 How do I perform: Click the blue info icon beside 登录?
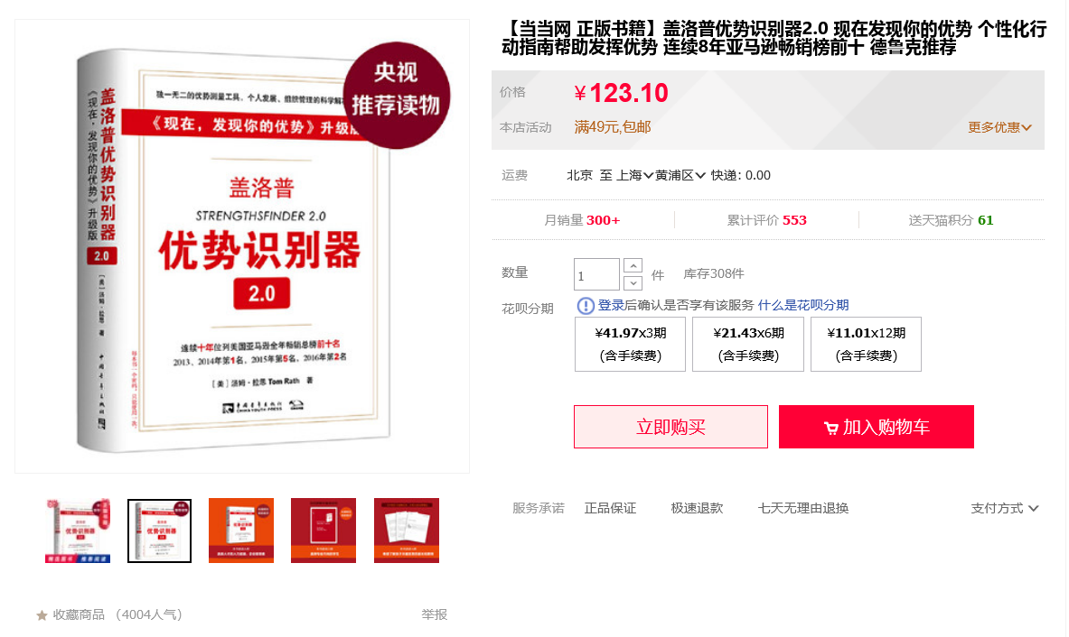(x=585, y=306)
